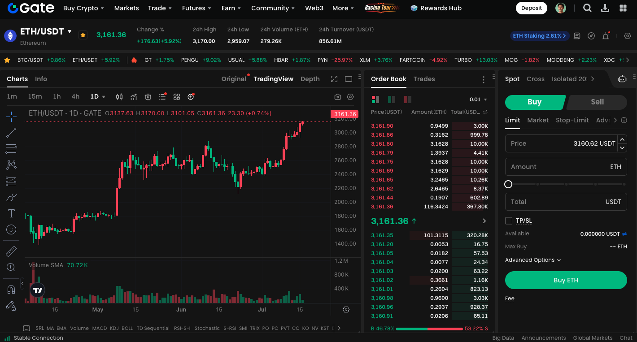Image resolution: width=637 pixels, height=342 pixels.
Task: Switch to Sell side
Action: (x=597, y=102)
